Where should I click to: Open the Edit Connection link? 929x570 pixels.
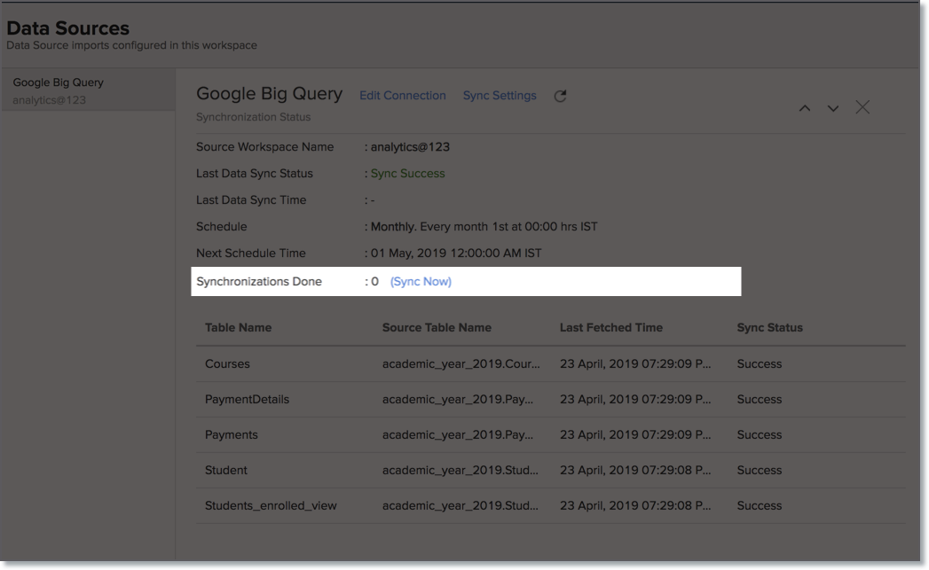tap(402, 96)
